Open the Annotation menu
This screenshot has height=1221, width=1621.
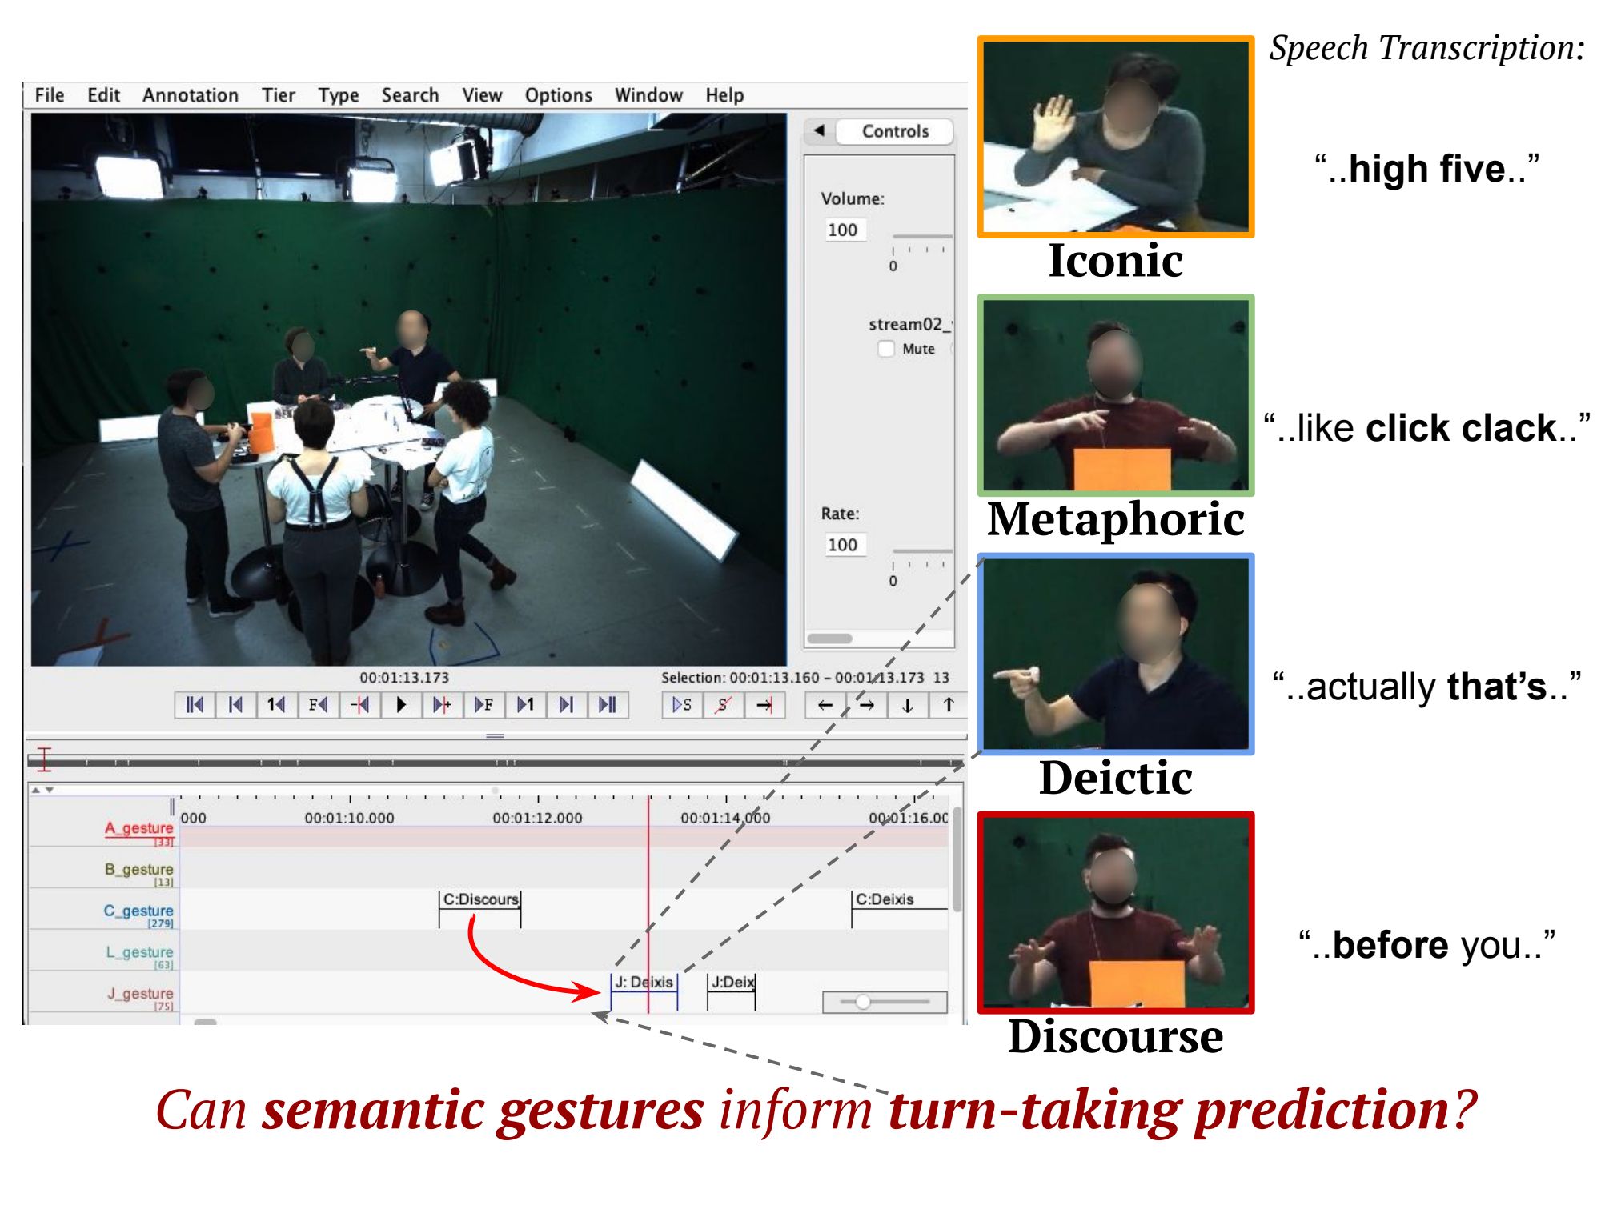point(191,95)
